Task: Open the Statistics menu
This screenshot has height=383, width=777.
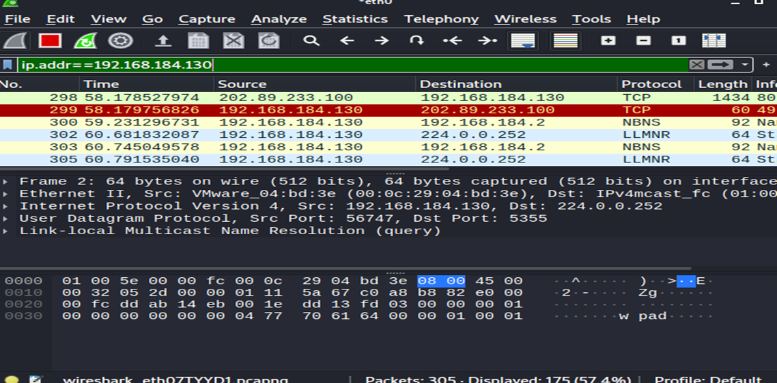Action: point(355,19)
